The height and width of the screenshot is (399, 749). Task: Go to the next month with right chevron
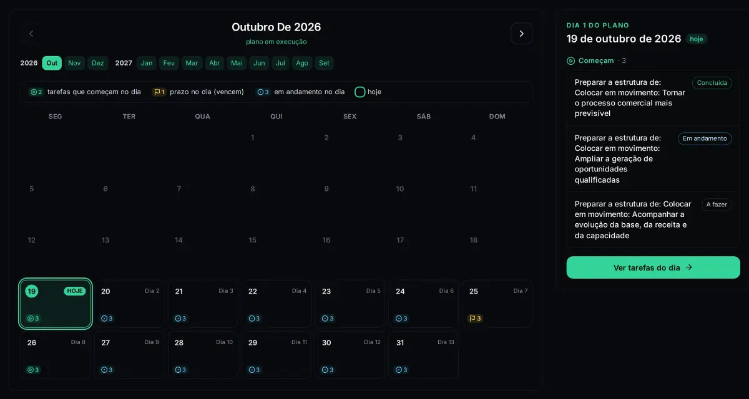pyautogui.click(x=521, y=34)
